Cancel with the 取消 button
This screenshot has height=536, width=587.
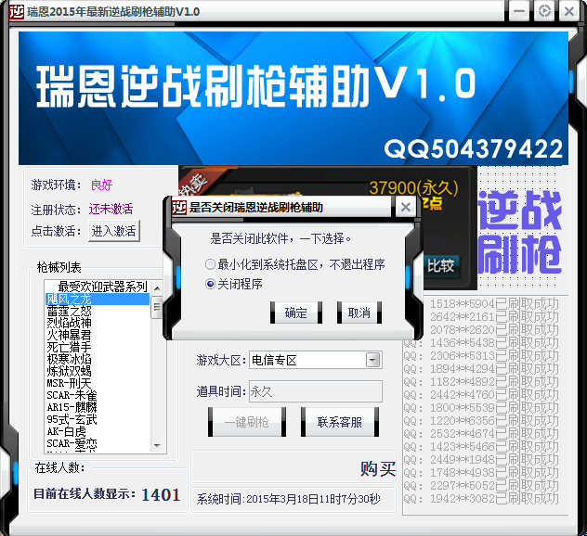click(x=359, y=313)
